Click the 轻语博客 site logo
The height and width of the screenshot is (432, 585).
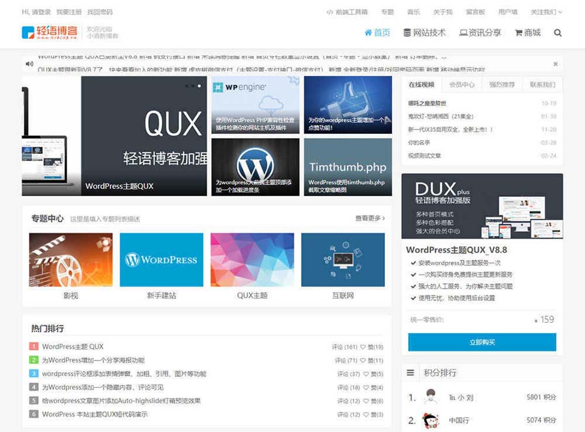click(x=49, y=32)
